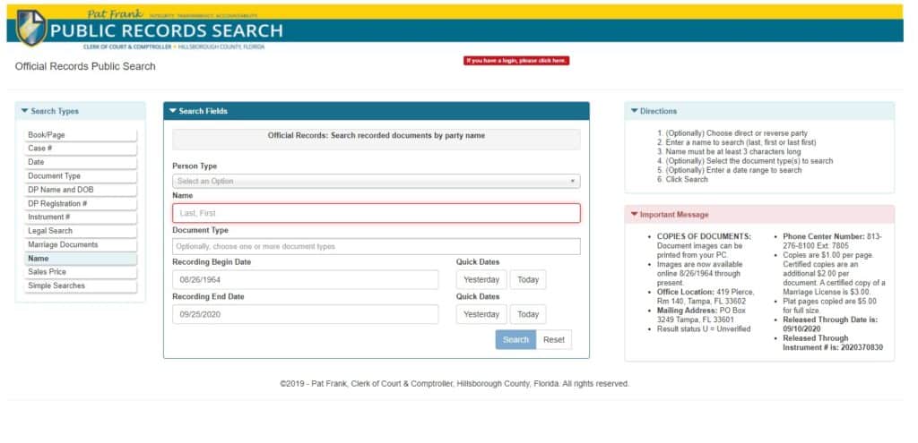This screenshot has height=443, width=918.
Task: Set begin date with Today button
Action: click(527, 279)
